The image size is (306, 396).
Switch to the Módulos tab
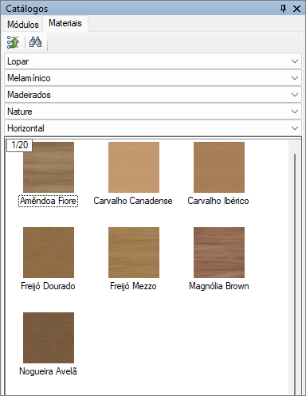[x=23, y=25]
